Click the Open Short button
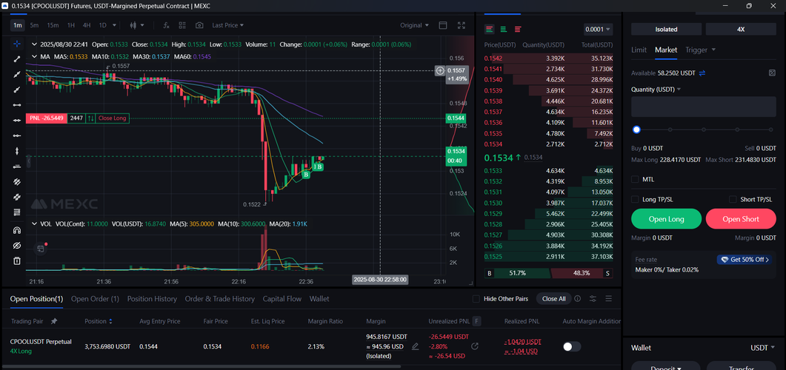Image resolution: width=786 pixels, height=370 pixels. (x=741, y=219)
